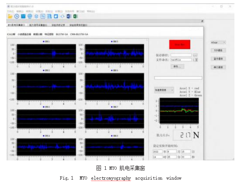
Task: Open file with the yellow folder icon
Action: click(x=10, y=16)
